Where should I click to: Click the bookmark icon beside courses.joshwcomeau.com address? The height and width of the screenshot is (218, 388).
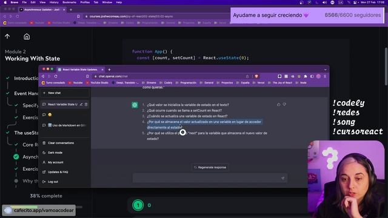78,16
